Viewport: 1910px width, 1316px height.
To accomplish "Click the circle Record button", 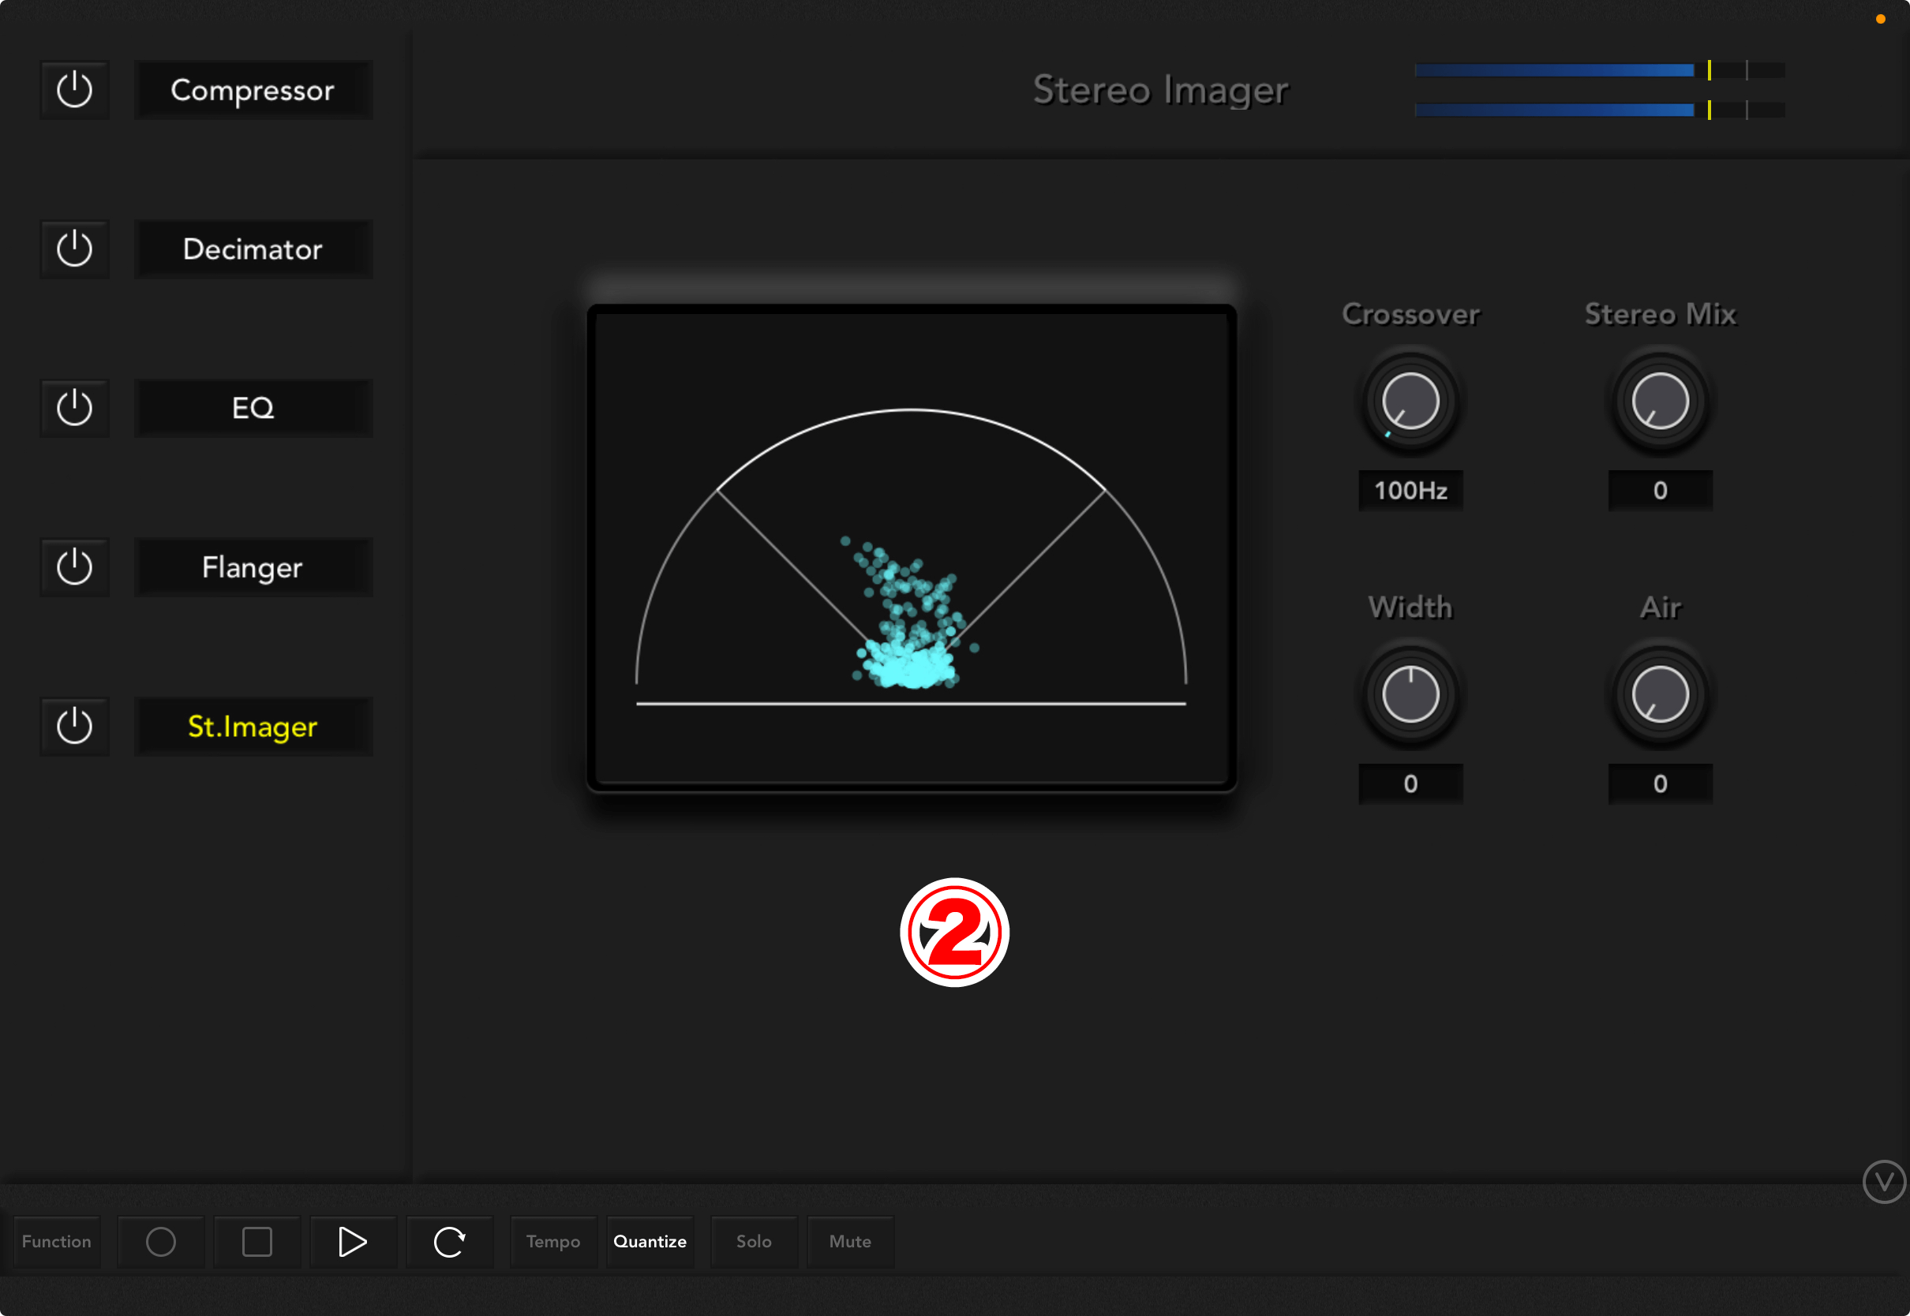I will pyautogui.click(x=161, y=1241).
